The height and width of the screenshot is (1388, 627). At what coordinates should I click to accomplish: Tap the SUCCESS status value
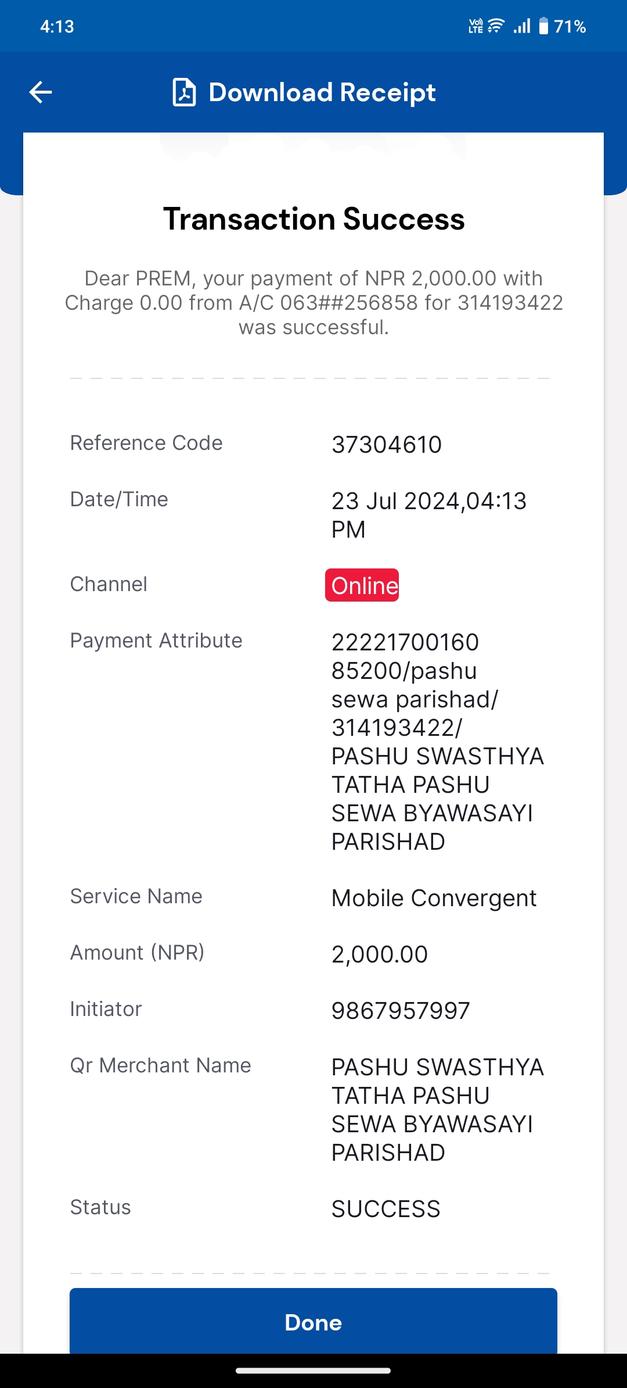point(386,1209)
